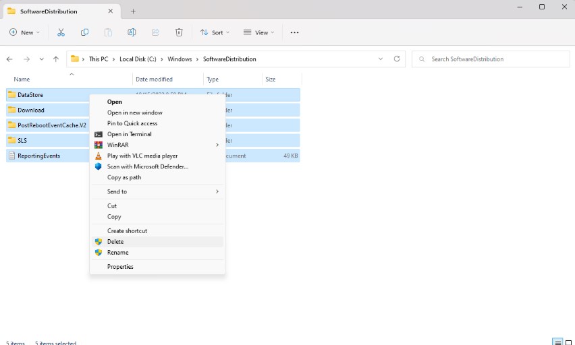Choose Create shortcut in context menu
The image size is (575, 345).
click(x=158, y=230)
